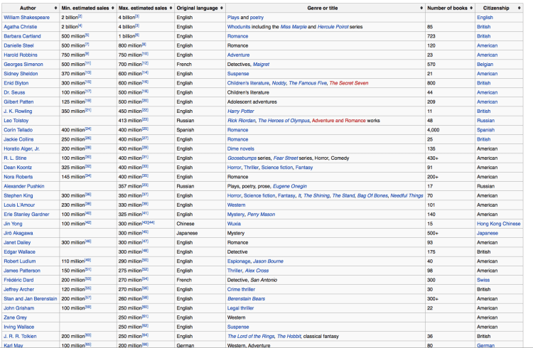Image resolution: width=533 pixels, height=348 pixels.
Task: Sort by Original language arrows
Action: pyautogui.click(x=222, y=8)
